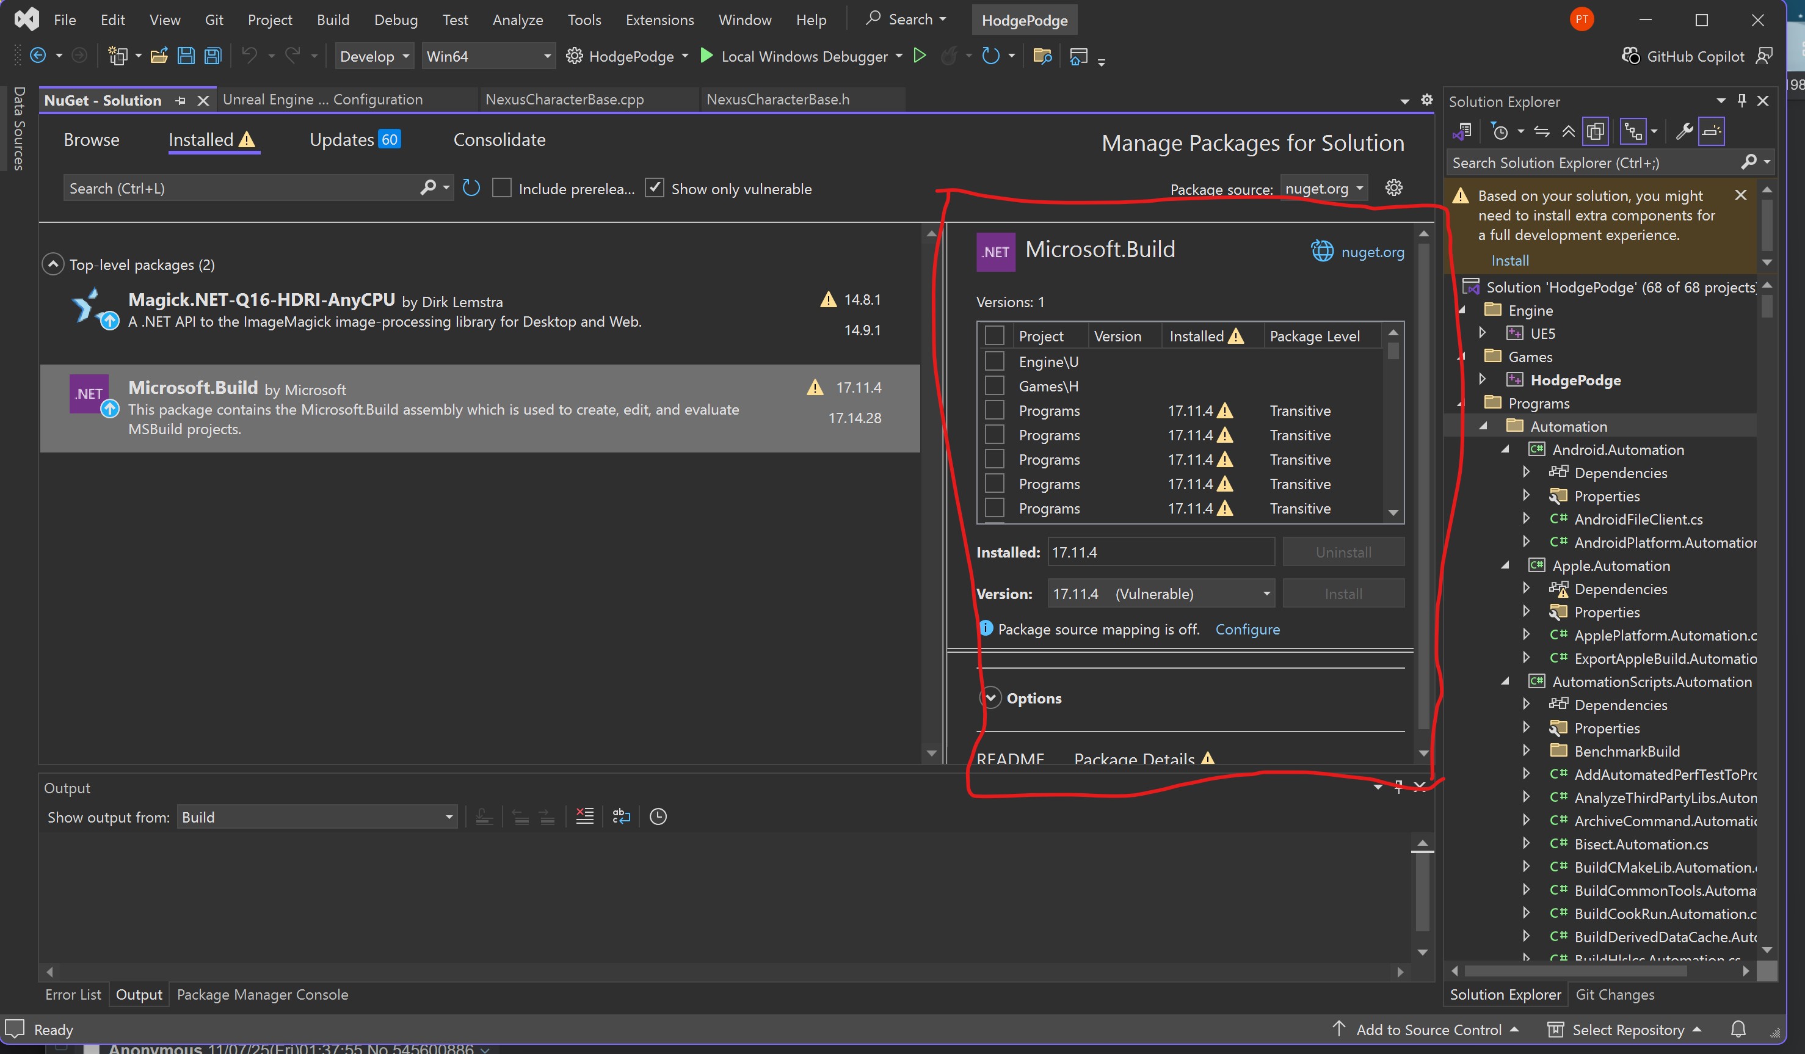Open the Version 17.11.4 Vulnerable dropdown
Screen dimensions: 1805x1054
1160,594
